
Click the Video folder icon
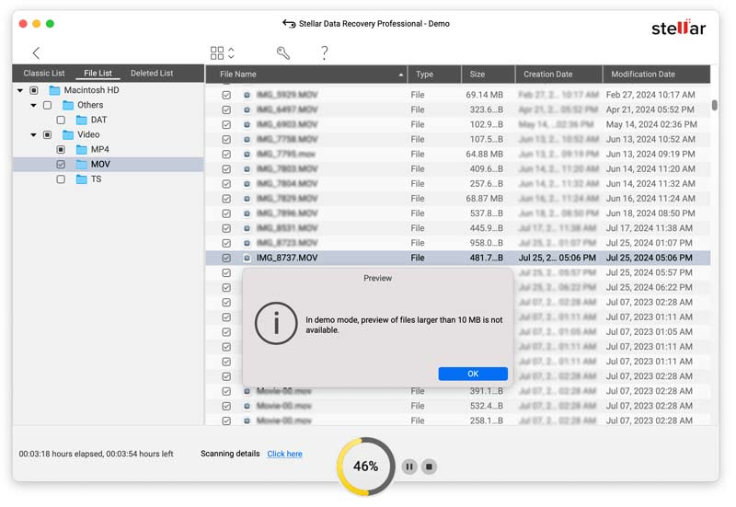(68, 134)
